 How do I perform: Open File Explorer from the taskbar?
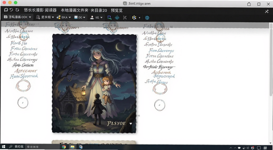(x=72, y=147)
